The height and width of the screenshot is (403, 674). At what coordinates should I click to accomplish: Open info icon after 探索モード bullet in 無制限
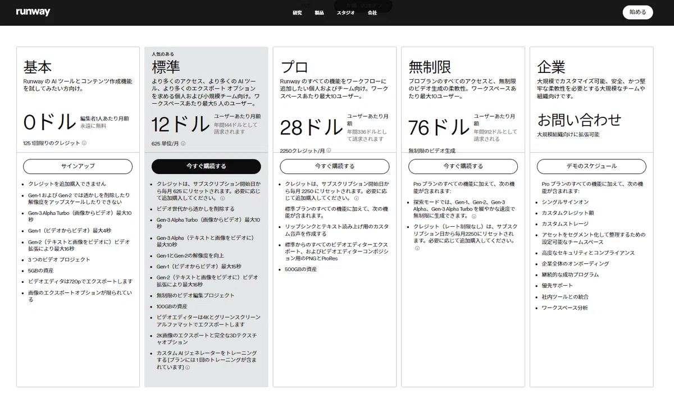[x=474, y=216]
